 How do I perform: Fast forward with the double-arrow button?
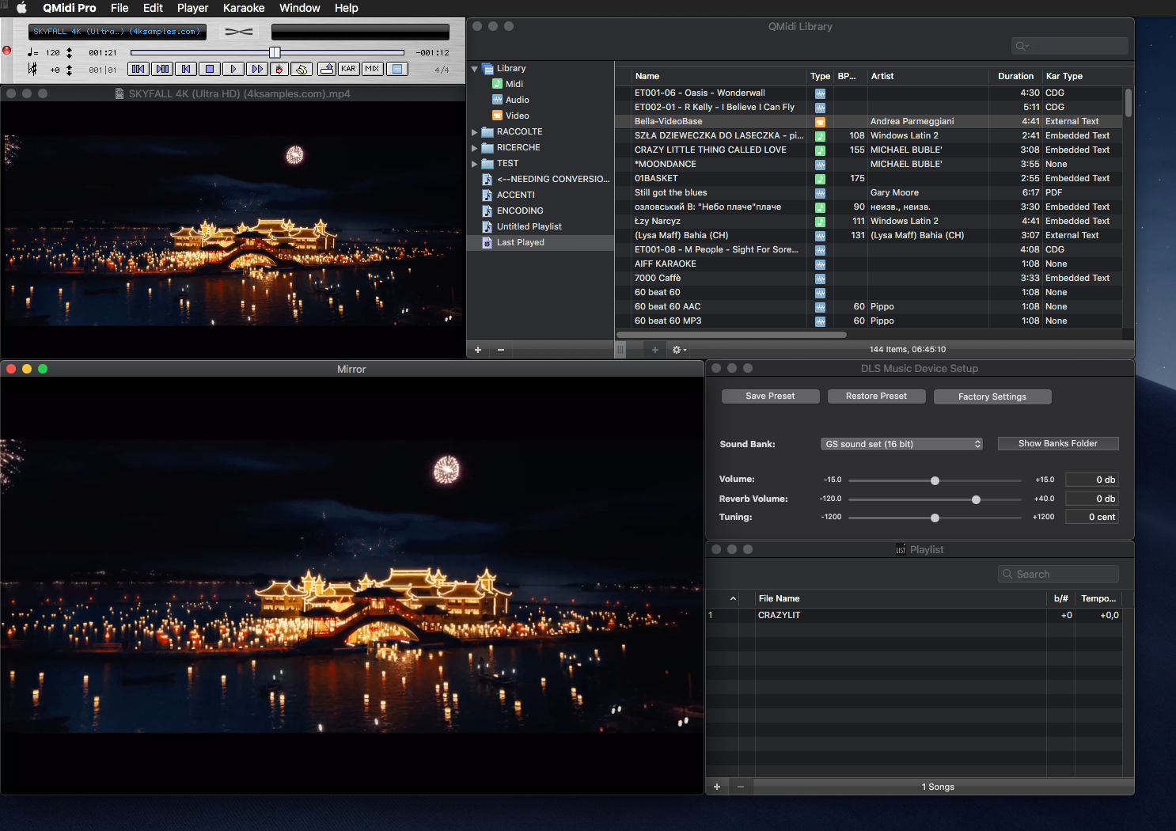click(x=256, y=69)
